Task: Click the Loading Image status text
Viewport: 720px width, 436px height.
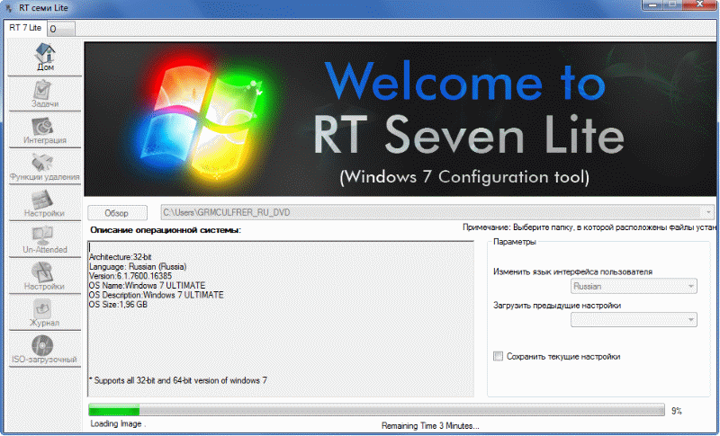Action: click(118, 423)
